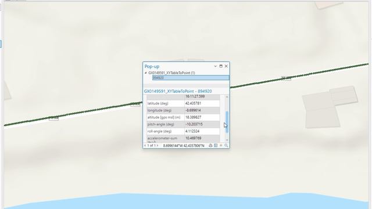Click the pitch-angle (deg) field label
This screenshot has width=372, height=209.
(x=161, y=124)
